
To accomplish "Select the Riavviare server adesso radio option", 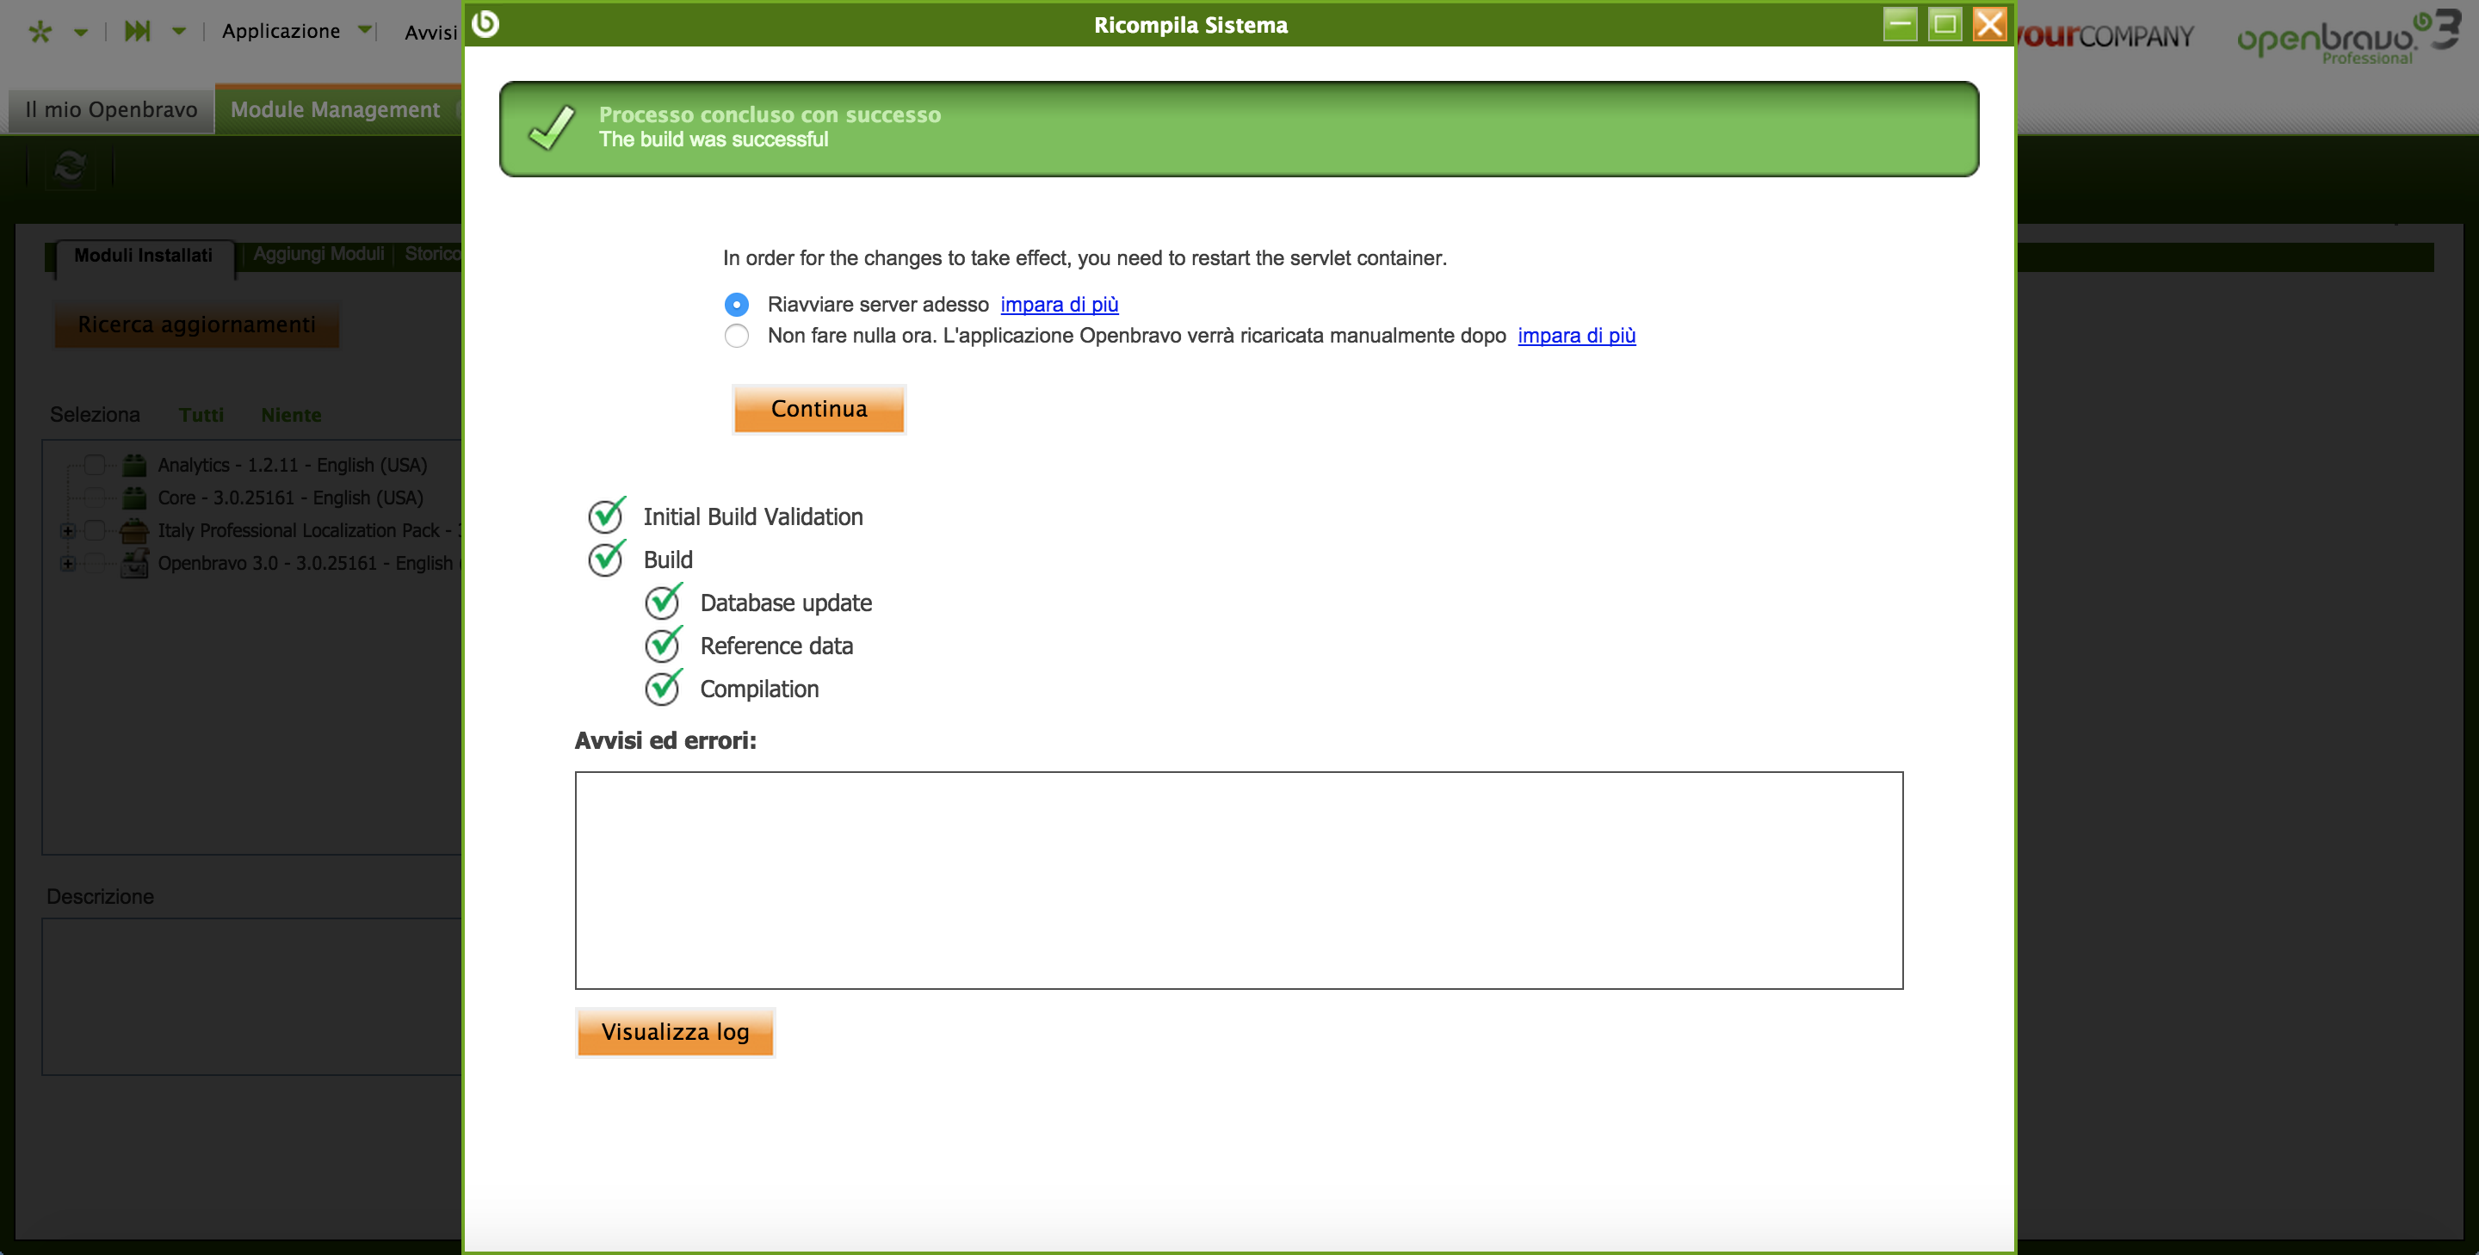I will click(x=736, y=304).
